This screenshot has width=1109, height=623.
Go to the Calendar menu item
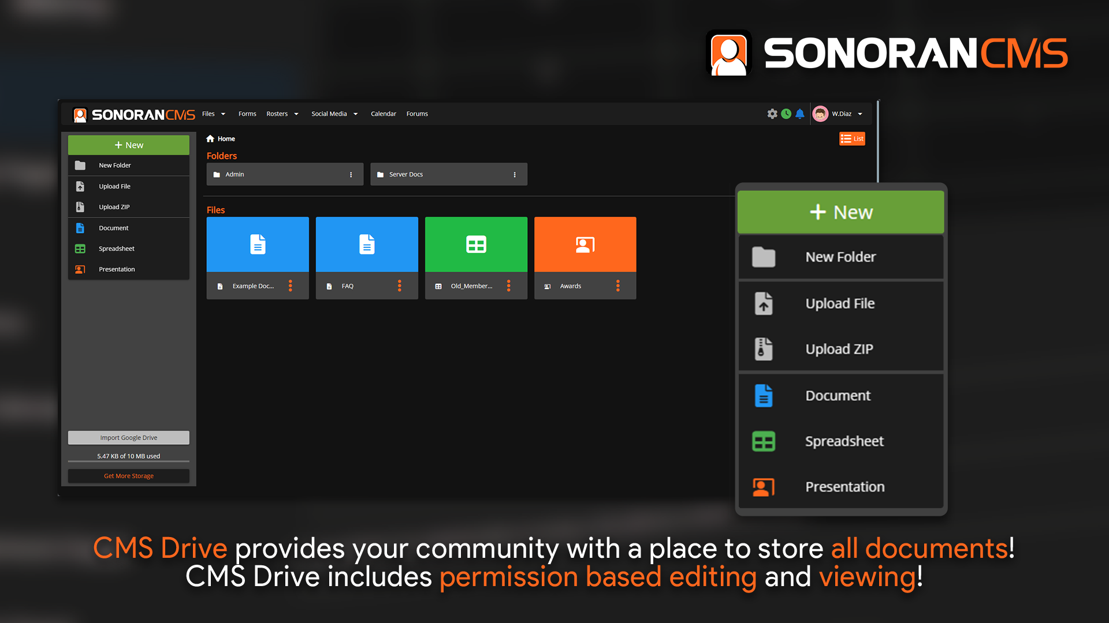(x=383, y=114)
